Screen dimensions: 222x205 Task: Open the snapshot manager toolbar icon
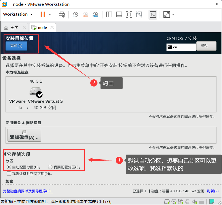[x=95, y=14]
